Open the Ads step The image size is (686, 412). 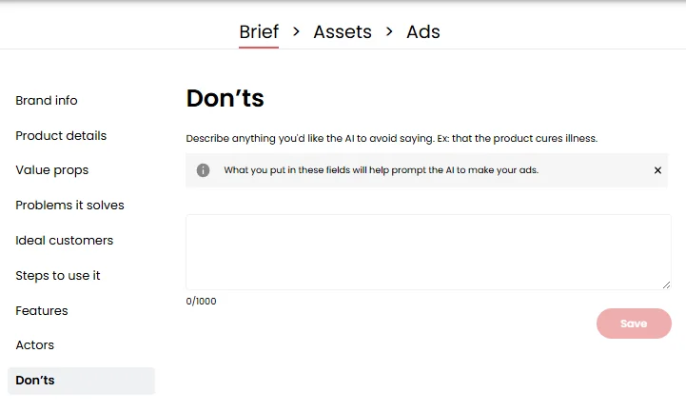(423, 31)
